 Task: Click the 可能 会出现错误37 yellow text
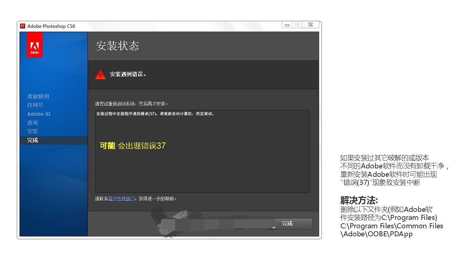[x=133, y=146]
